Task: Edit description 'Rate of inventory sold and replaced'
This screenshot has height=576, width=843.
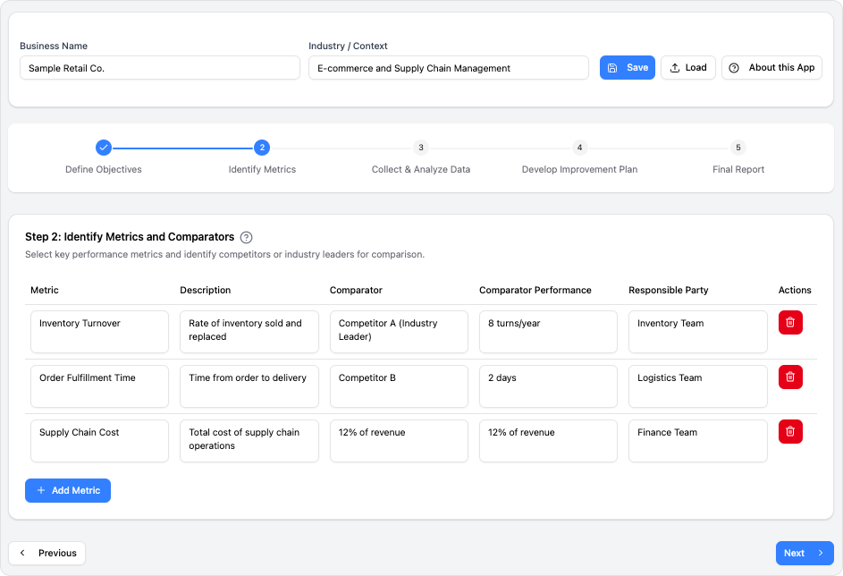Action: 249,332
